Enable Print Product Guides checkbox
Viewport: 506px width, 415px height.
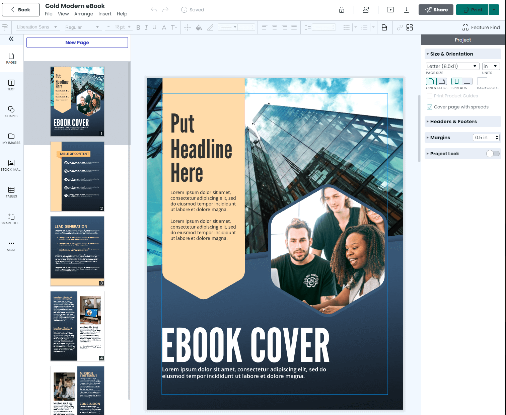(x=430, y=96)
